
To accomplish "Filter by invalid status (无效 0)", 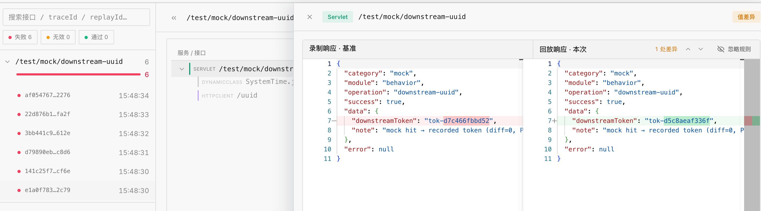I will [58, 37].
